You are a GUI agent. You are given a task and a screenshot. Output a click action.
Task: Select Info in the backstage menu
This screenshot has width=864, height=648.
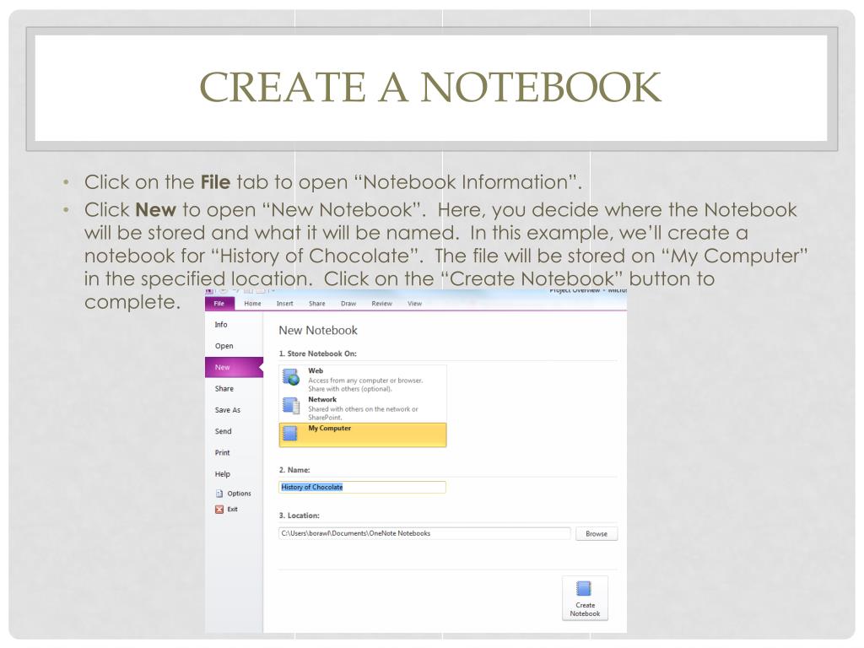tap(221, 325)
